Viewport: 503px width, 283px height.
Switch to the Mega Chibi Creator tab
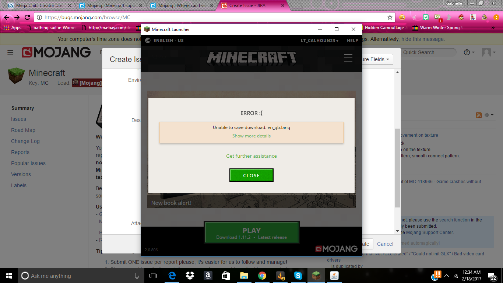40,6
